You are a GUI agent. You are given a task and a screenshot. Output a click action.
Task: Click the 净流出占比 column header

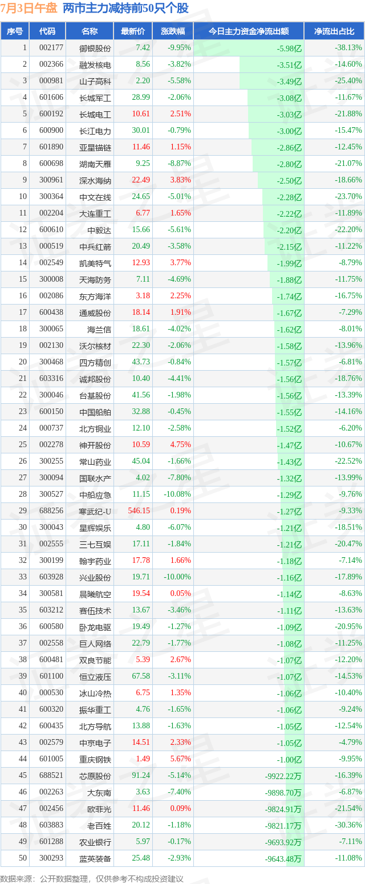(x=334, y=31)
